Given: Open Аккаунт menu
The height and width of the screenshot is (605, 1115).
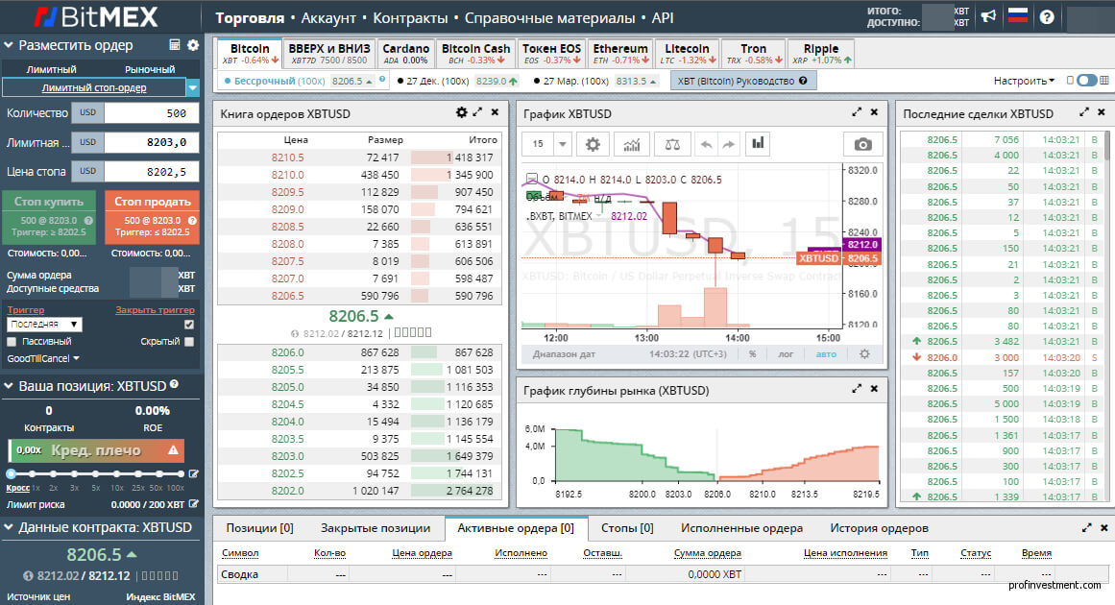Looking at the screenshot, I should [x=328, y=18].
